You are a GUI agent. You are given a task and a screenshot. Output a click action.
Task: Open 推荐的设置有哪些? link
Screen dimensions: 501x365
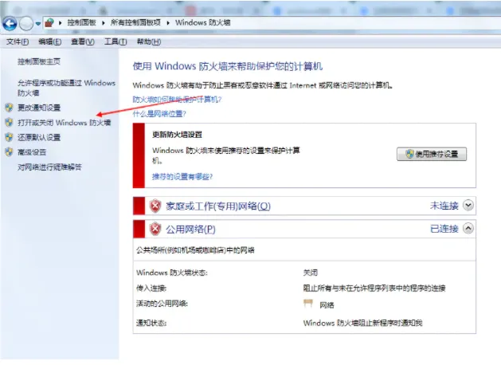pyautogui.click(x=182, y=177)
